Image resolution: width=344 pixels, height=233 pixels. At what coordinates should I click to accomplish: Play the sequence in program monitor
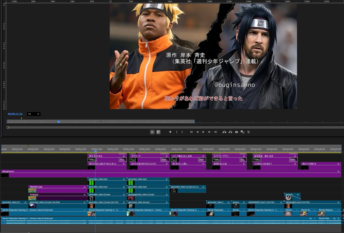[203, 132]
